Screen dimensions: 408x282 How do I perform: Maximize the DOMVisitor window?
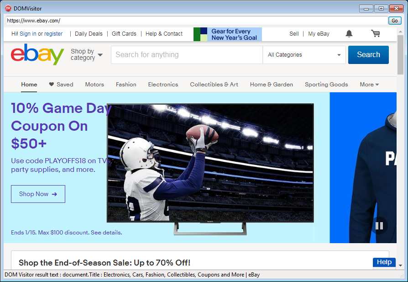[x=381, y=9]
